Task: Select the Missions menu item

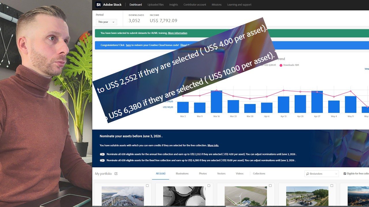Action: tap(216, 5)
